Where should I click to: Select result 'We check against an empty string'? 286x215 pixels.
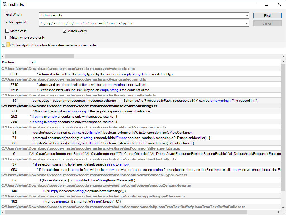[x=141, y=111]
